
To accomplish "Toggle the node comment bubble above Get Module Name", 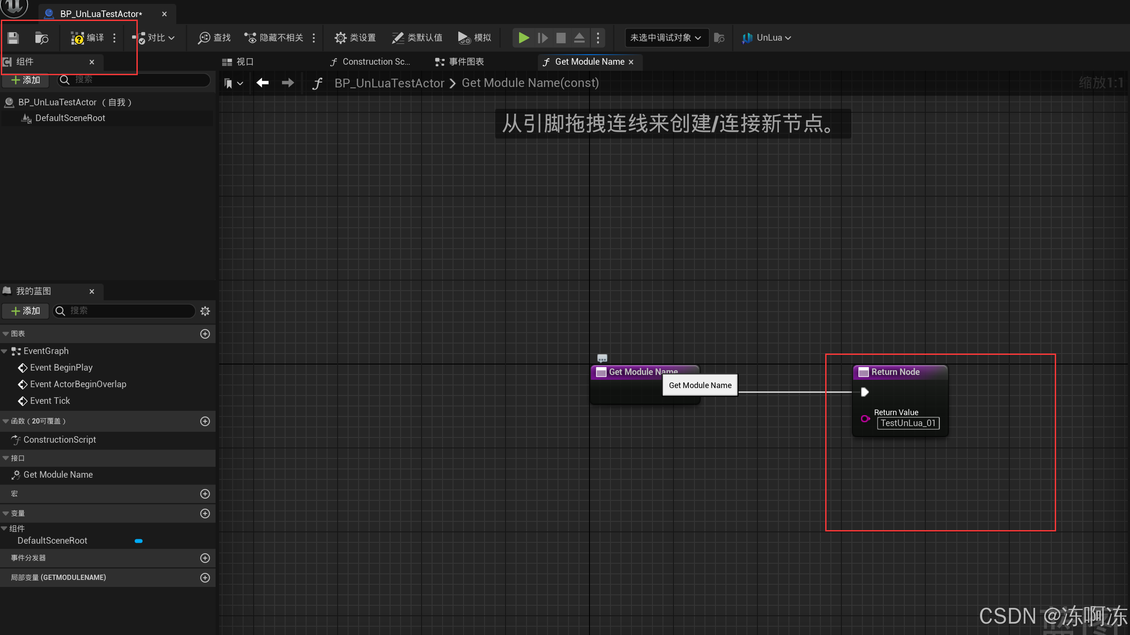I will tap(602, 358).
